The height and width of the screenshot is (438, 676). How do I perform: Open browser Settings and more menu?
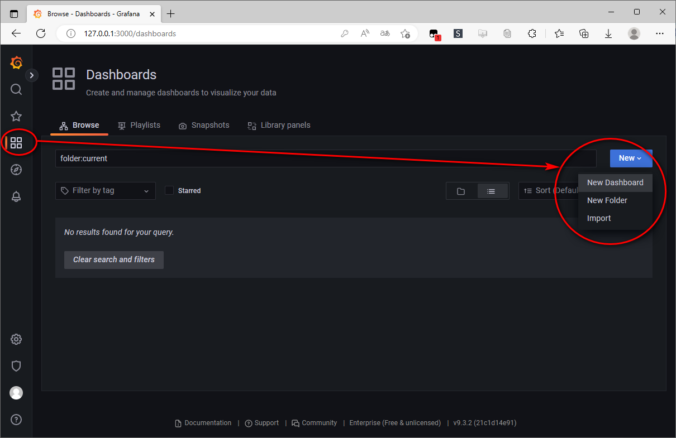pyautogui.click(x=660, y=33)
